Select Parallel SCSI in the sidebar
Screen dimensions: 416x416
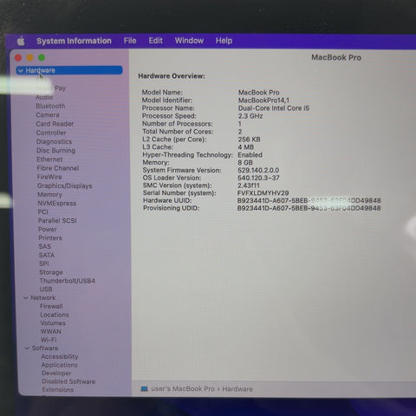pos(57,221)
